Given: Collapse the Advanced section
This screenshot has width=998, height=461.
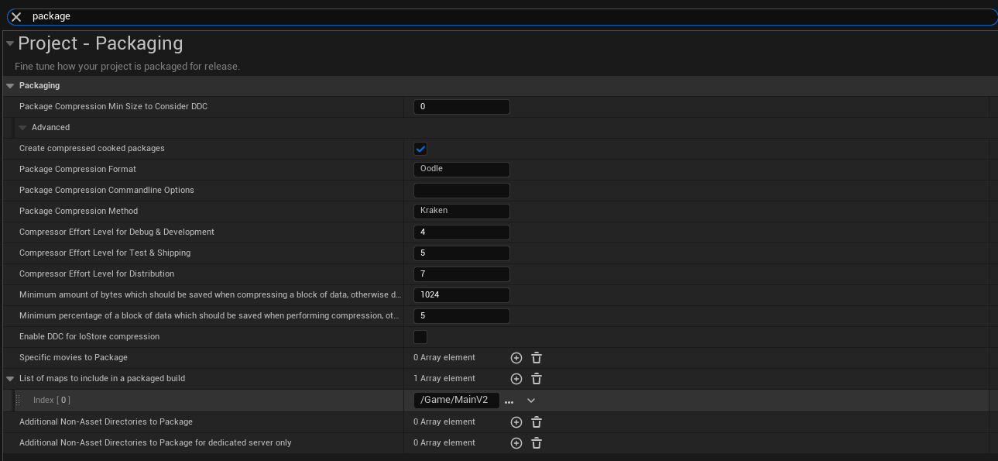Looking at the screenshot, I should 23,128.
